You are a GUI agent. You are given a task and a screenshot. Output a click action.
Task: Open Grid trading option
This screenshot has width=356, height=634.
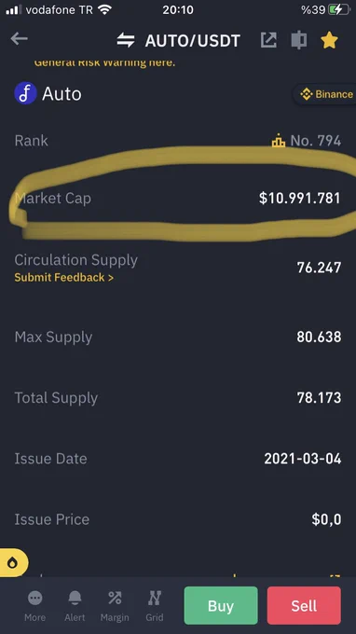pos(155,606)
